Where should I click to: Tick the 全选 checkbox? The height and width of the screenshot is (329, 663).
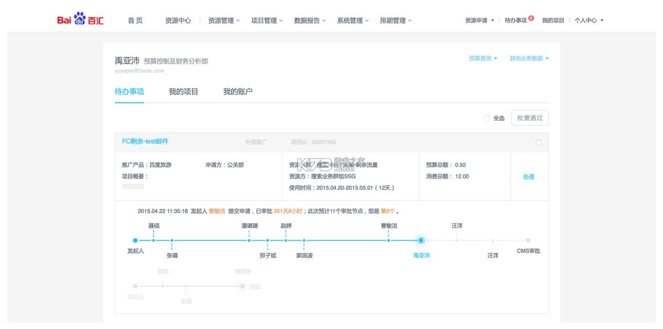point(486,118)
